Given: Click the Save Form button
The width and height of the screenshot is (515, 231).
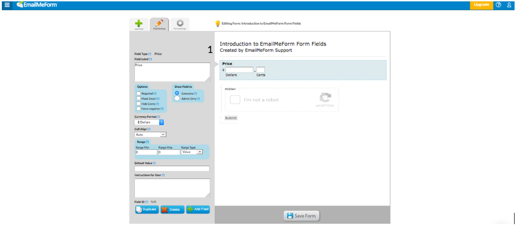Looking at the screenshot, I should pos(302,216).
